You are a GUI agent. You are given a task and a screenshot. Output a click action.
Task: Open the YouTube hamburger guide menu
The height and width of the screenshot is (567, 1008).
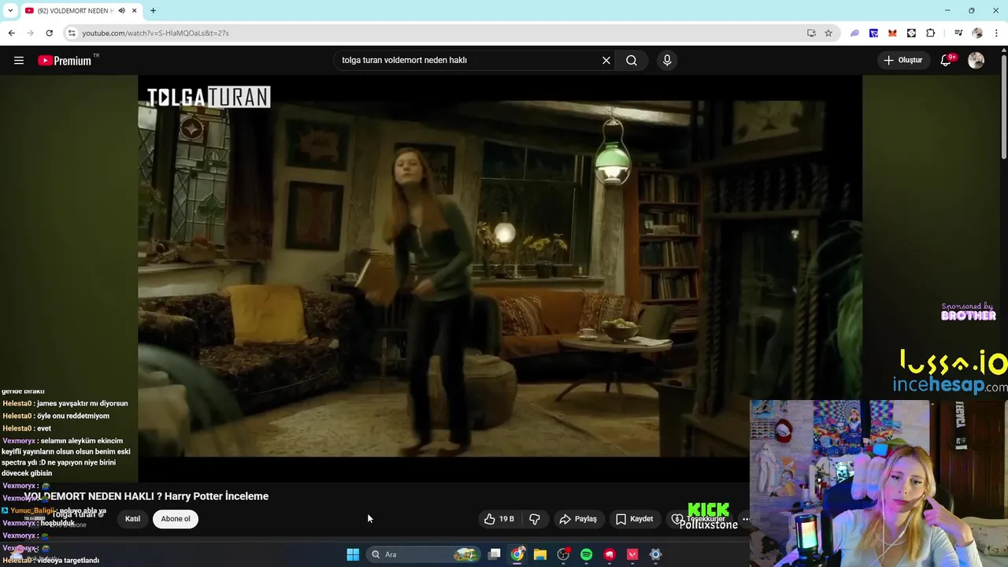click(x=19, y=61)
